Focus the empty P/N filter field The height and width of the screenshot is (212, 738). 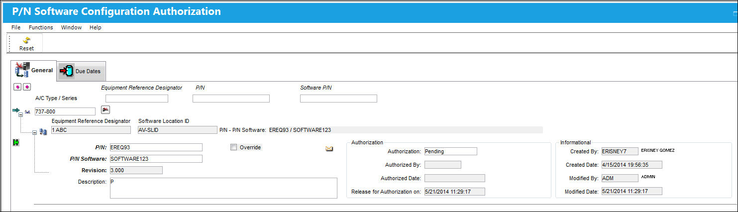click(231, 99)
